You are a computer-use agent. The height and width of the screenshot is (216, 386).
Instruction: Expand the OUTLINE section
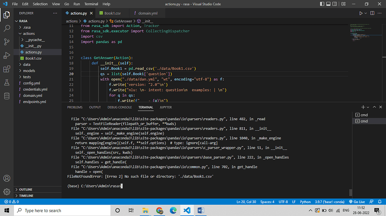coord(26,189)
